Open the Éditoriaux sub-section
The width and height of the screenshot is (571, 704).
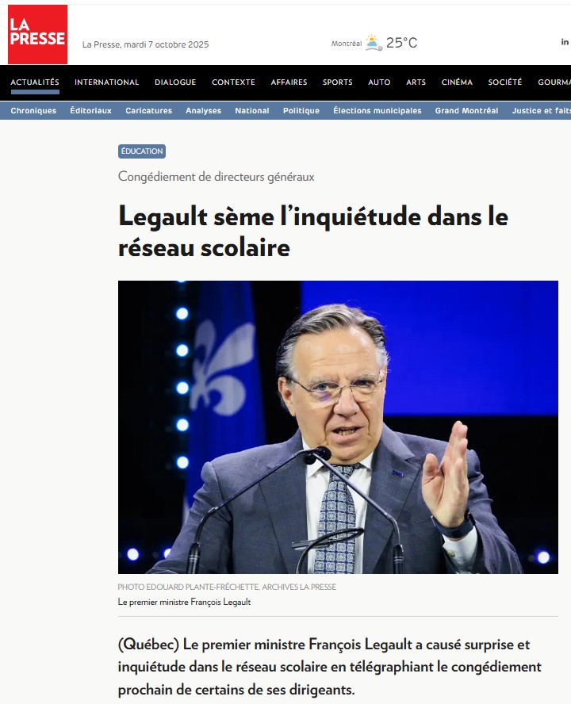[x=90, y=110]
